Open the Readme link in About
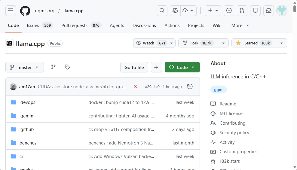Viewport: 297px width, 170px height. coord(228,104)
